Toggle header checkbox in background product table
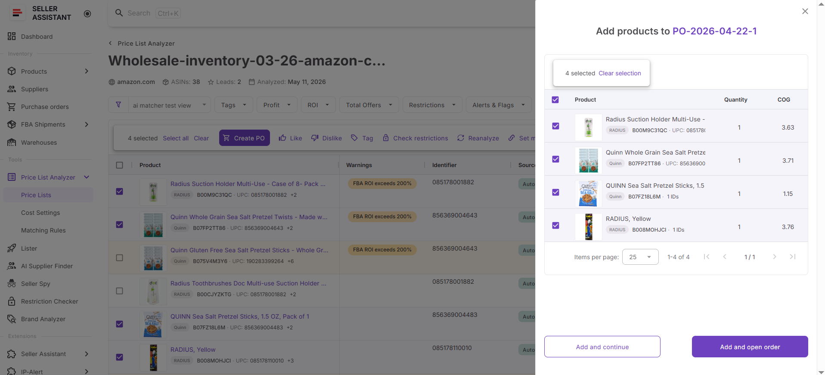 pos(120,165)
